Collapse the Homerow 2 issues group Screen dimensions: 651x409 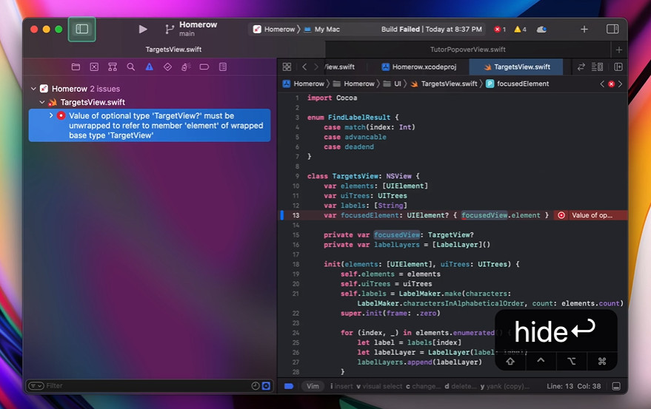(33, 89)
